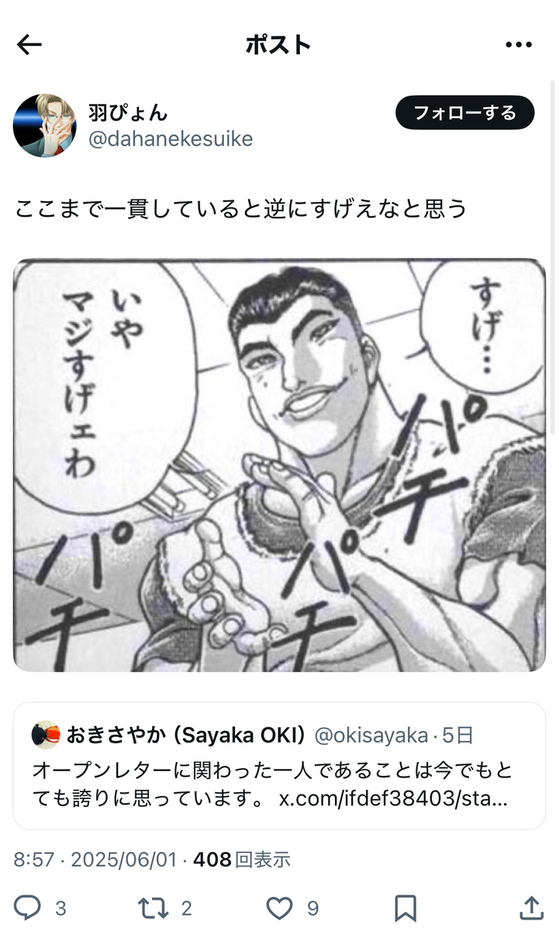Open the quoted post by おきさやか
559x932 pixels.
click(279, 766)
